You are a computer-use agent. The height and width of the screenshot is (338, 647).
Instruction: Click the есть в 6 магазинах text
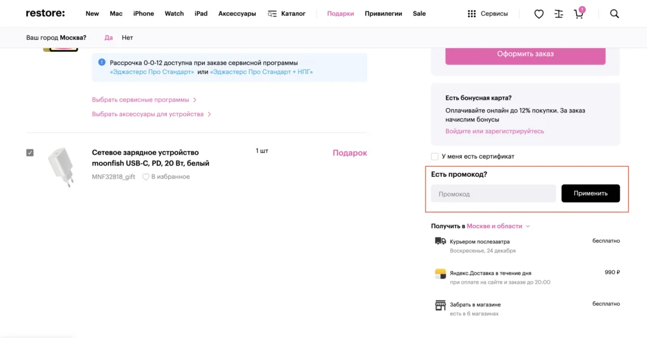click(x=474, y=313)
